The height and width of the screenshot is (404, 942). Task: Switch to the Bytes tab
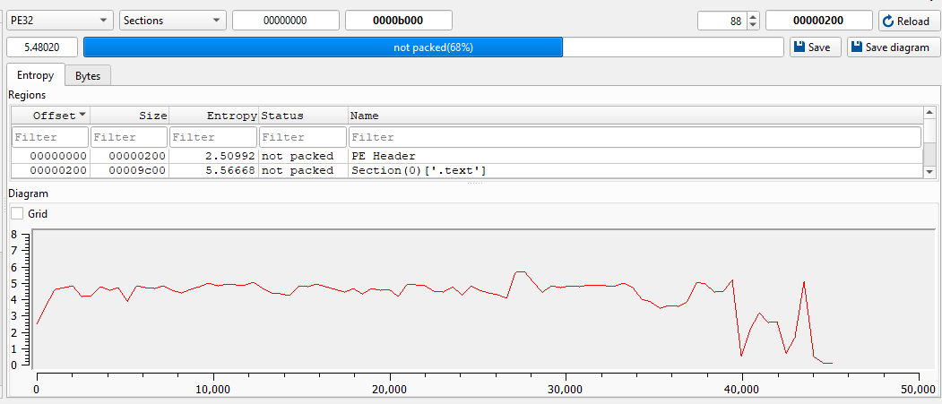point(87,76)
